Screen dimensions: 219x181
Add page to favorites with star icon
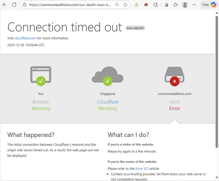click(x=125, y=5)
